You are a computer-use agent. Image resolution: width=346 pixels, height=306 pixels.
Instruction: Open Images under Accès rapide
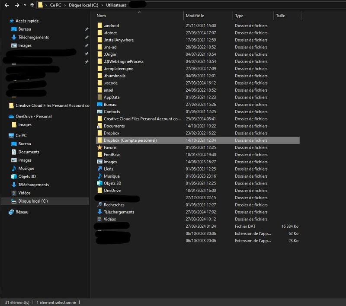25,45
